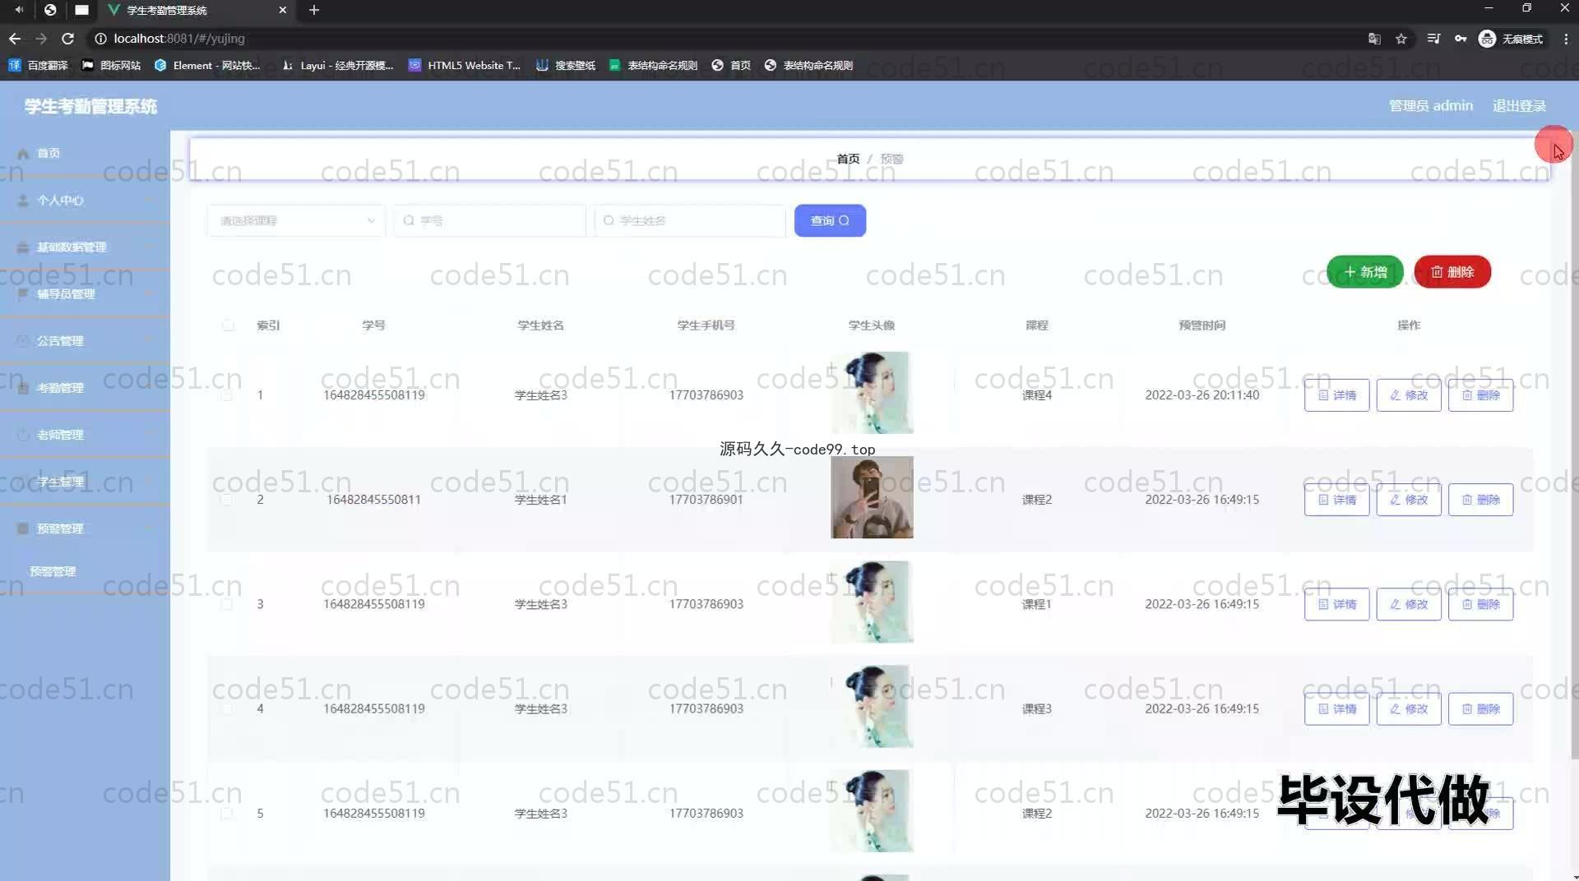Select the checkbox for row 2

(x=227, y=500)
